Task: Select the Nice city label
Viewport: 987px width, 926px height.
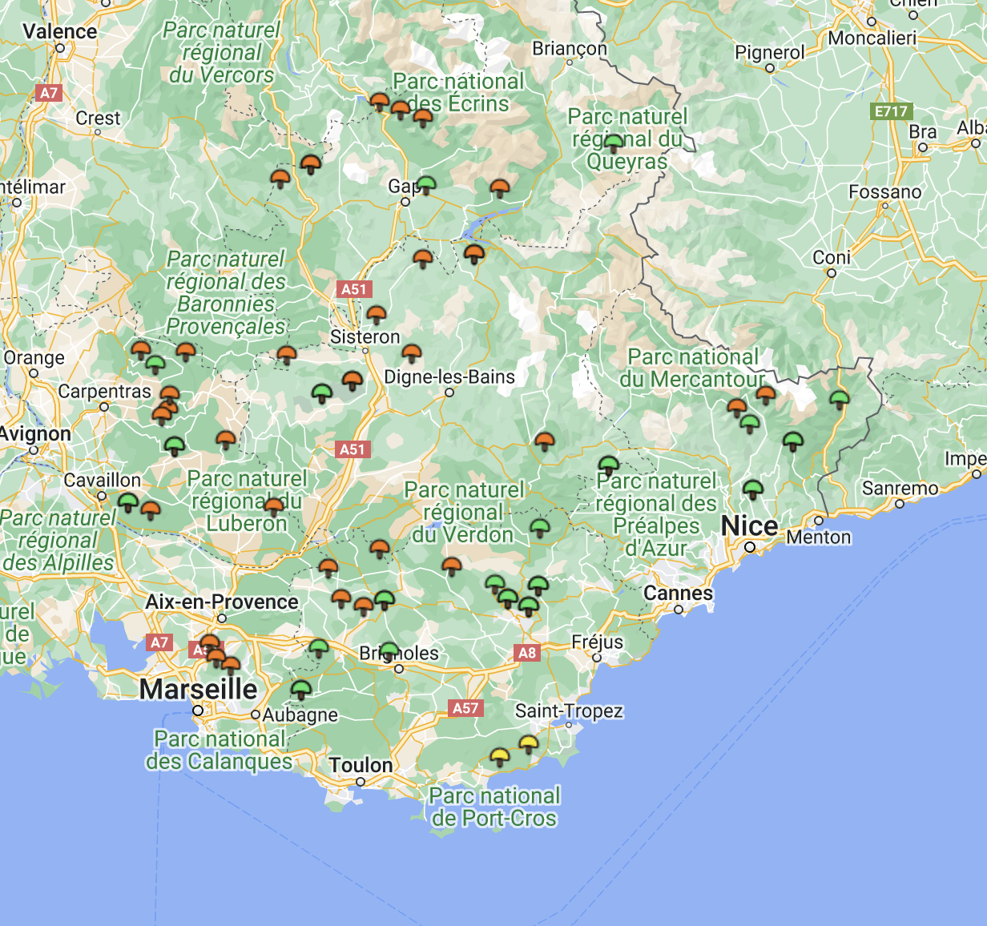Action: tap(749, 526)
